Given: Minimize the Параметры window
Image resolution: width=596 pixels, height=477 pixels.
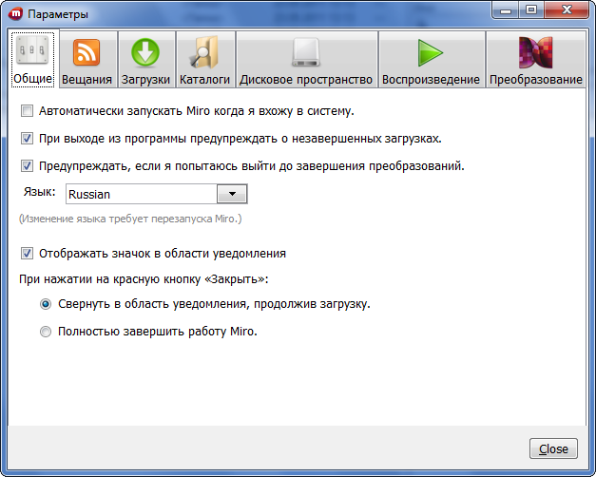Looking at the screenshot, I should click(x=506, y=10).
